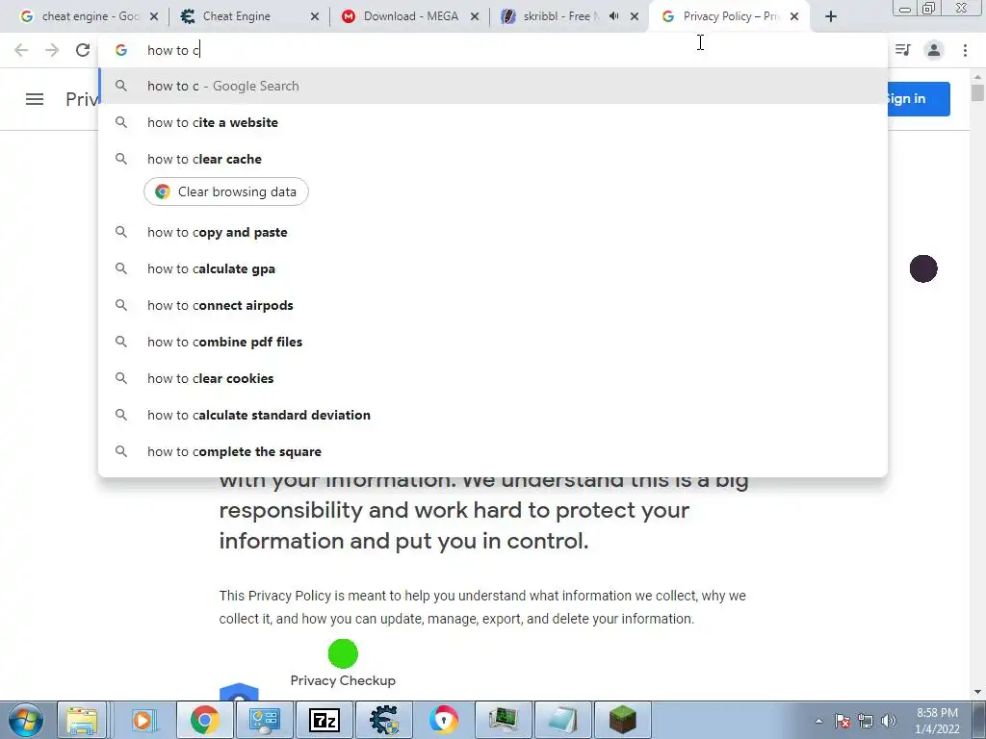Show hidden system tray icons

point(818,721)
